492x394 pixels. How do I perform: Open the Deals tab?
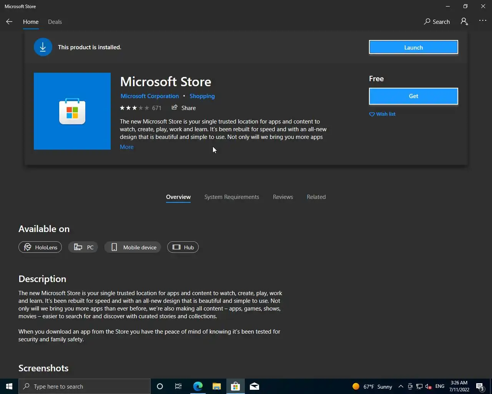point(55,22)
